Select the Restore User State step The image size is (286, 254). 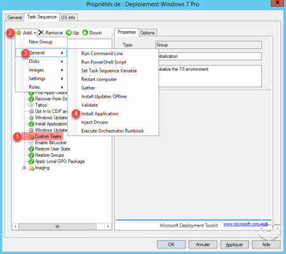click(53, 149)
